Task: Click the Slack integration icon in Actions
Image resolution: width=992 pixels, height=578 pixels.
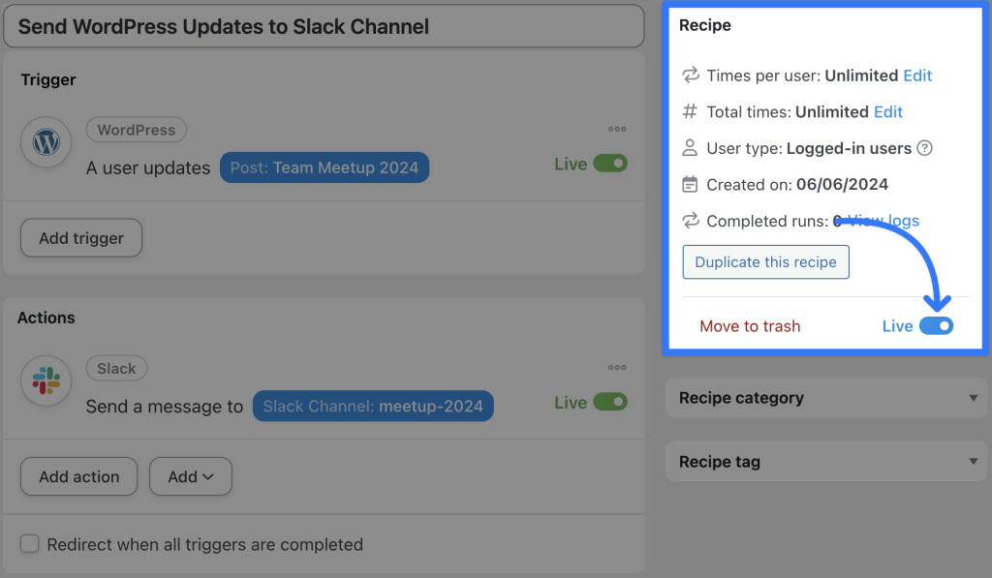Action: coord(46,380)
